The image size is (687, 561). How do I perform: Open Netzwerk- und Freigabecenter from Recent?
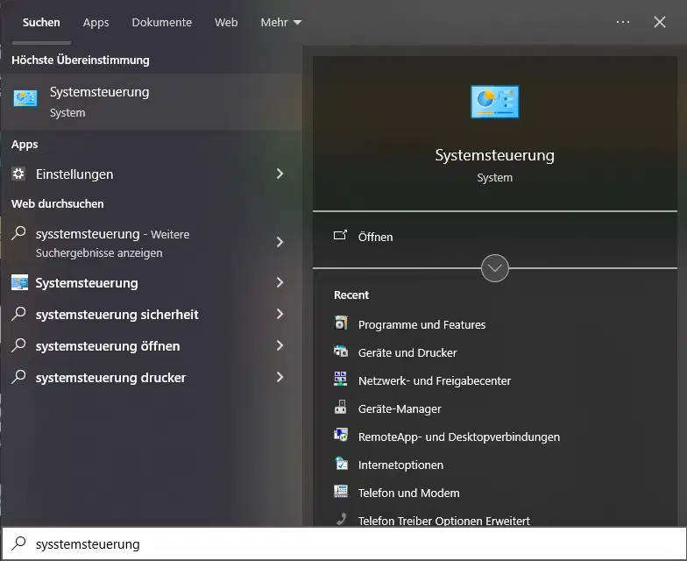(x=435, y=380)
